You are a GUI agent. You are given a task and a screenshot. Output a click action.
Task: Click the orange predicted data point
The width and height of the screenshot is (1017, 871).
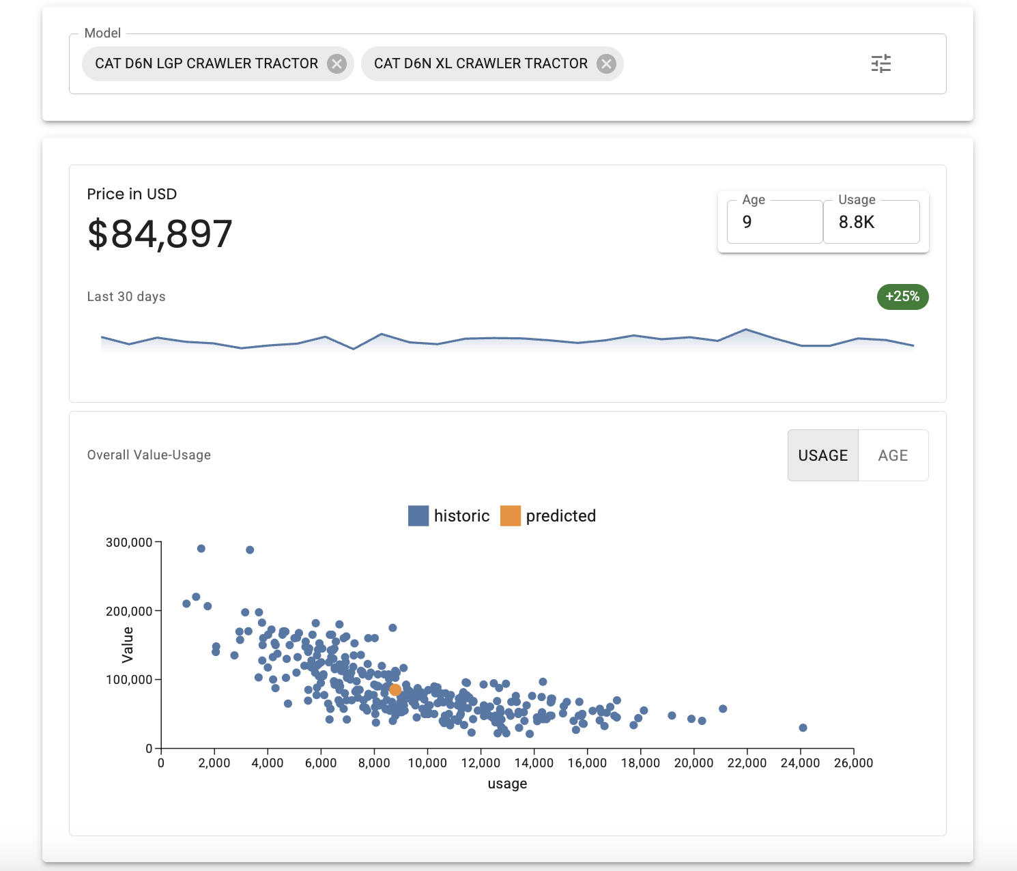pos(395,690)
